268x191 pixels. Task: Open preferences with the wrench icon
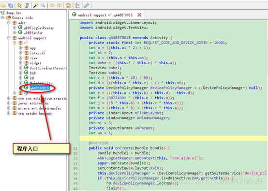point(87,5)
